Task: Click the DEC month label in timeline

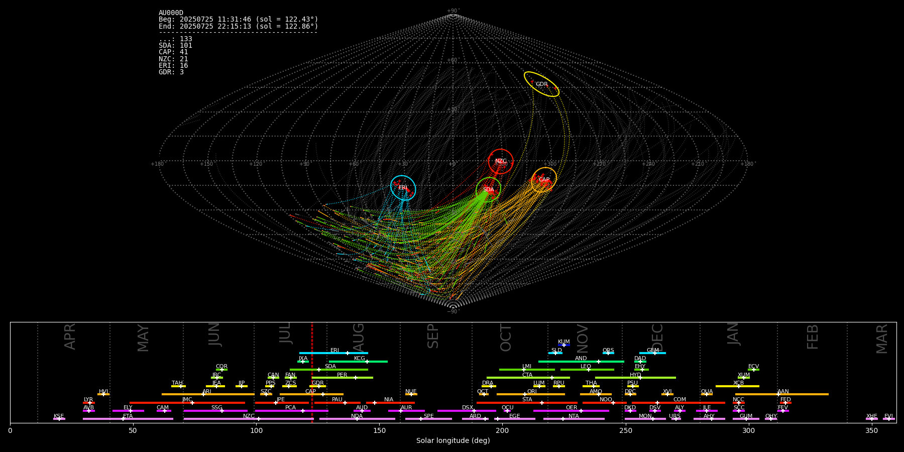Action: coord(657,337)
